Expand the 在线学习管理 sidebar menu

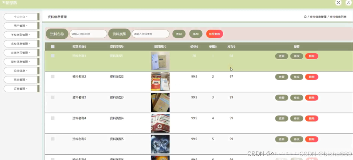[22, 53]
